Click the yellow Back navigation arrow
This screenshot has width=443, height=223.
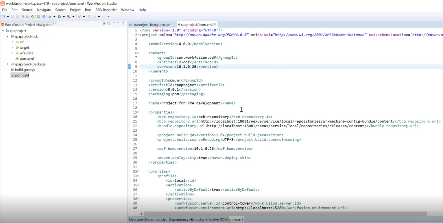(x=94, y=17)
